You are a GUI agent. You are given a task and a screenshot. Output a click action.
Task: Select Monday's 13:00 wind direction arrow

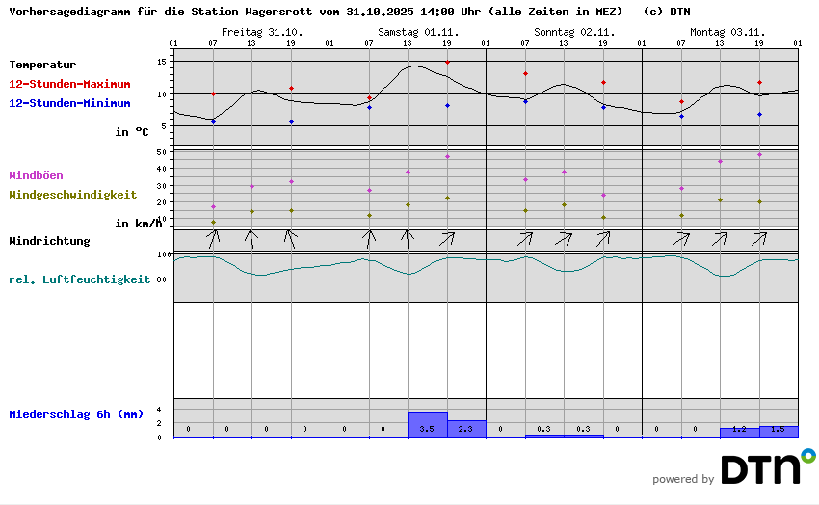pos(720,238)
